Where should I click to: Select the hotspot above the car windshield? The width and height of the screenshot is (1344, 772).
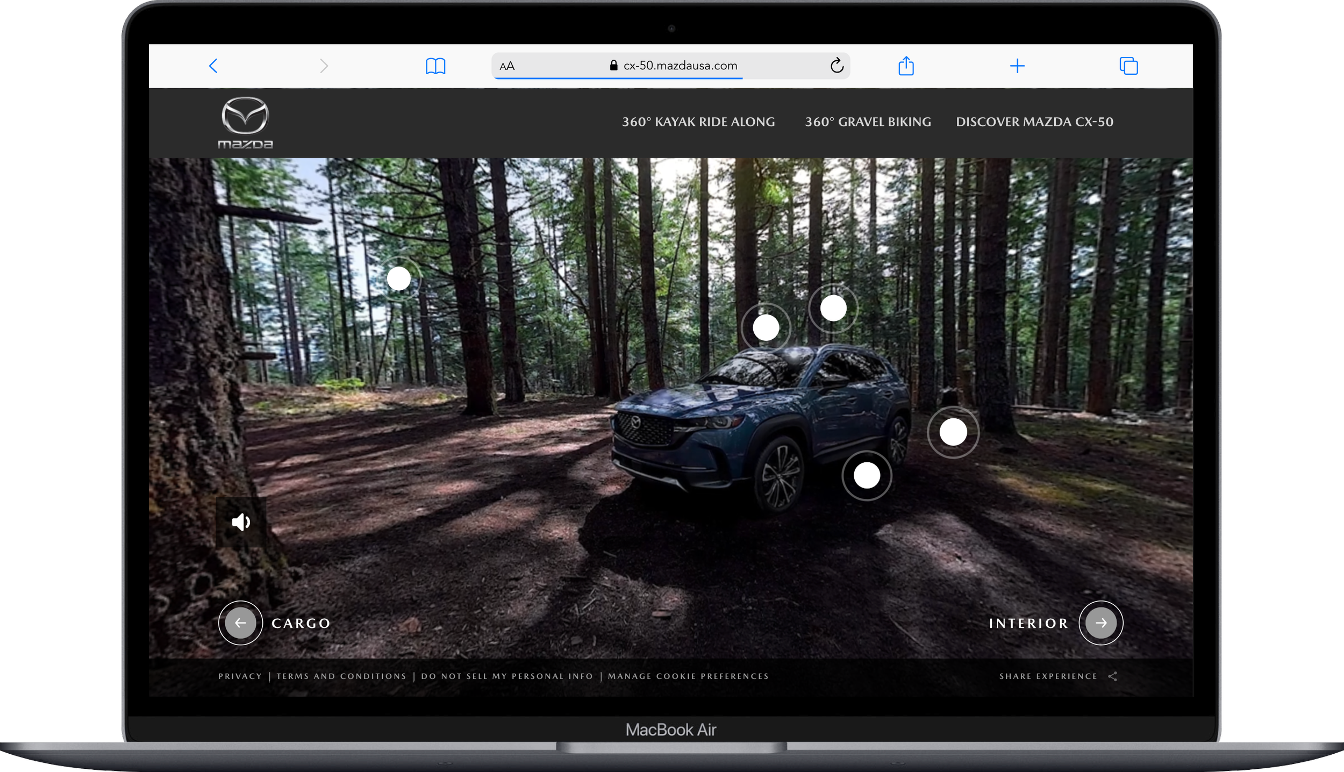tap(766, 327)
